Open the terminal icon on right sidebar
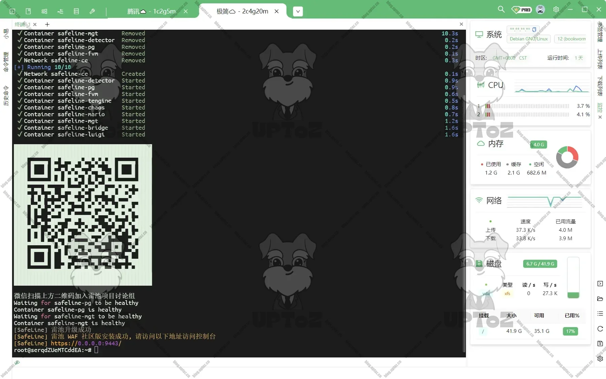Viewport: 606px width, 379px height. point(600,284)
